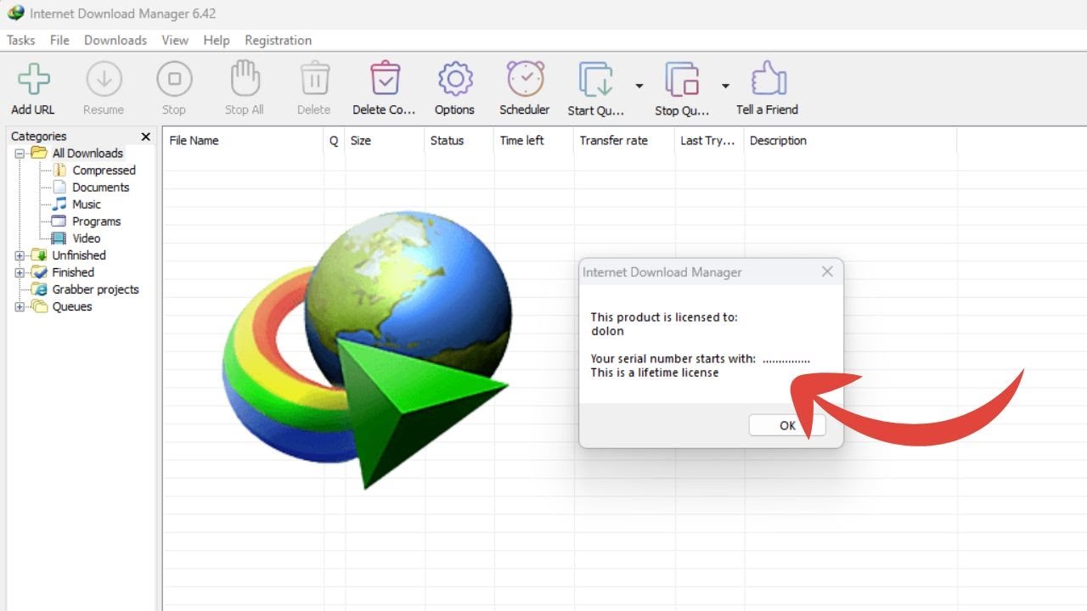Screen dimensions: 1087x611
Task: Sort by the File Name column header
Action: (x=244, y=141)
